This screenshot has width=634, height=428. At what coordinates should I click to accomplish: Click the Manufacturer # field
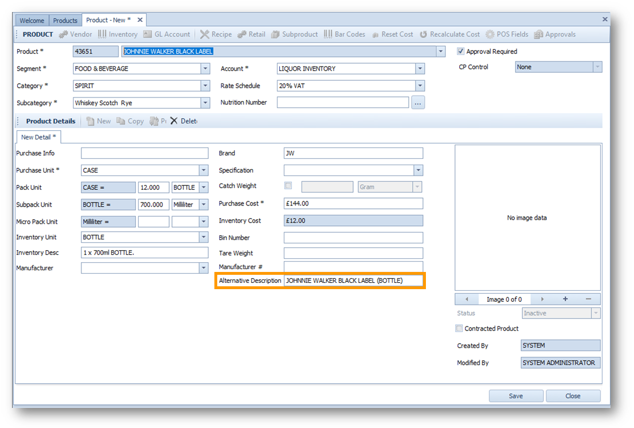(353, 267)
